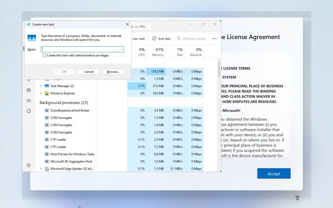333x208 pixels.
Task: Click the Windows Explorer folder icon
Action: [x=47, y=93]
